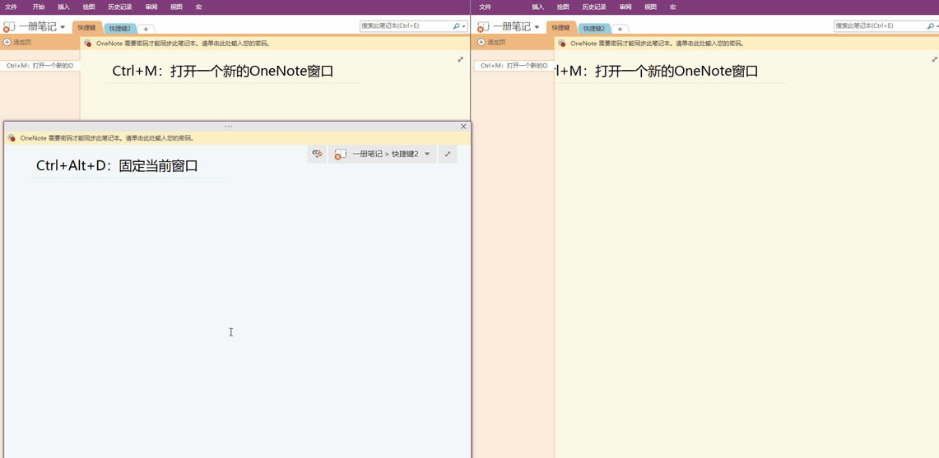
Task: Open 开始 tab in left OneNote window
Action: [39, 7]
